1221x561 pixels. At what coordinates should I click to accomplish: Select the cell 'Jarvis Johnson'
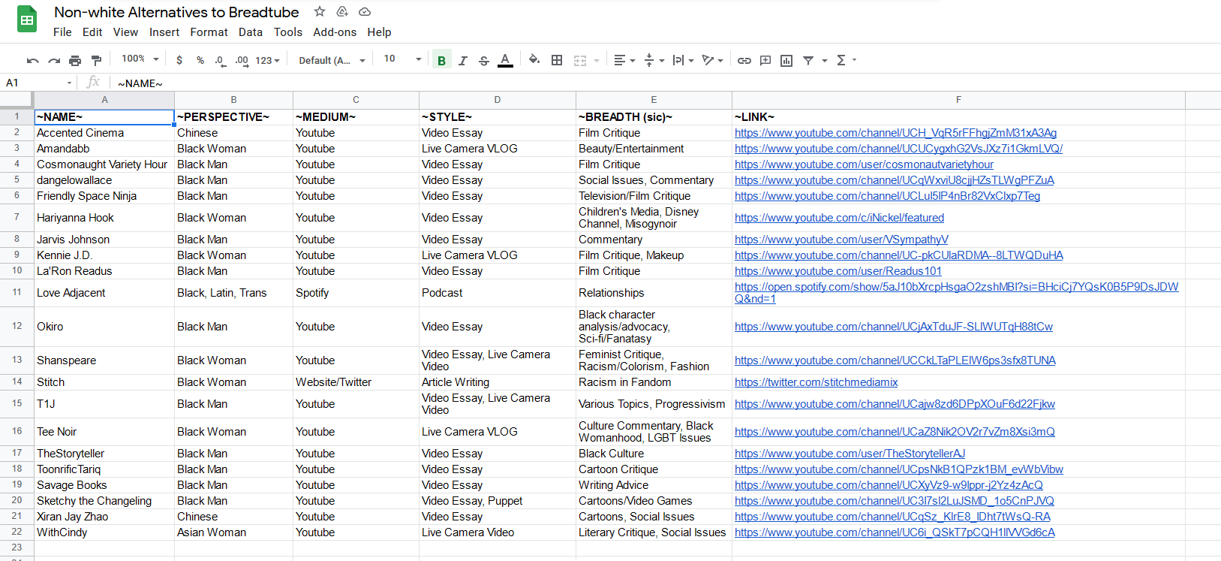pyautogui.click(x=104, y=240)
